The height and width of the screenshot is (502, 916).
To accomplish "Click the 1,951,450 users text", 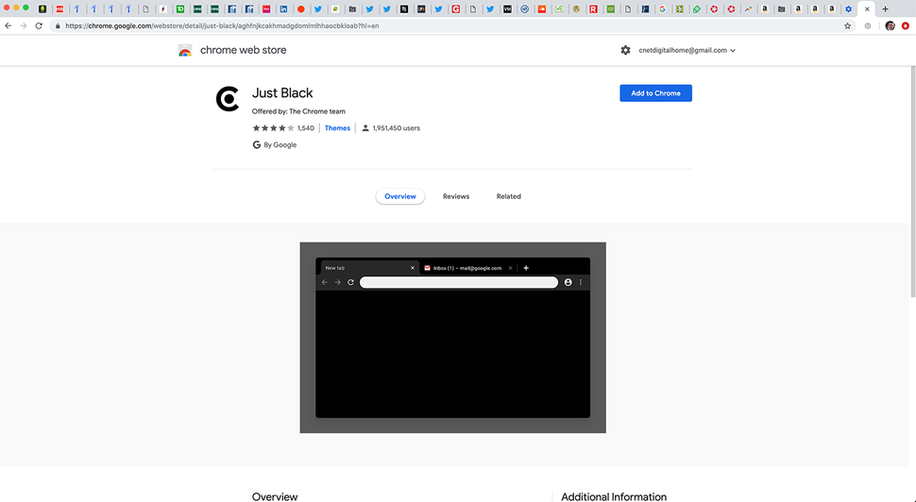I will (x=396, y=127).
